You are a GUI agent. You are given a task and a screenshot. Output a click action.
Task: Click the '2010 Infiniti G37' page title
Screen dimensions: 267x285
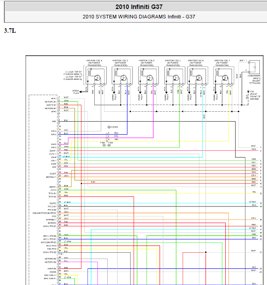139,7
